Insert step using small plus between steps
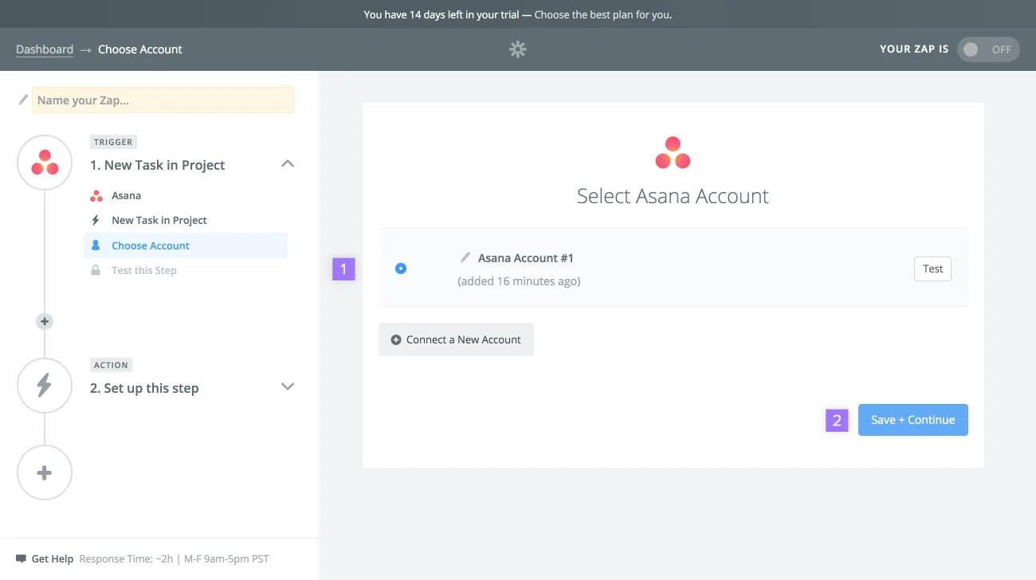Image resolution: width=1036 pixels, height=580 pixels. 45,322
